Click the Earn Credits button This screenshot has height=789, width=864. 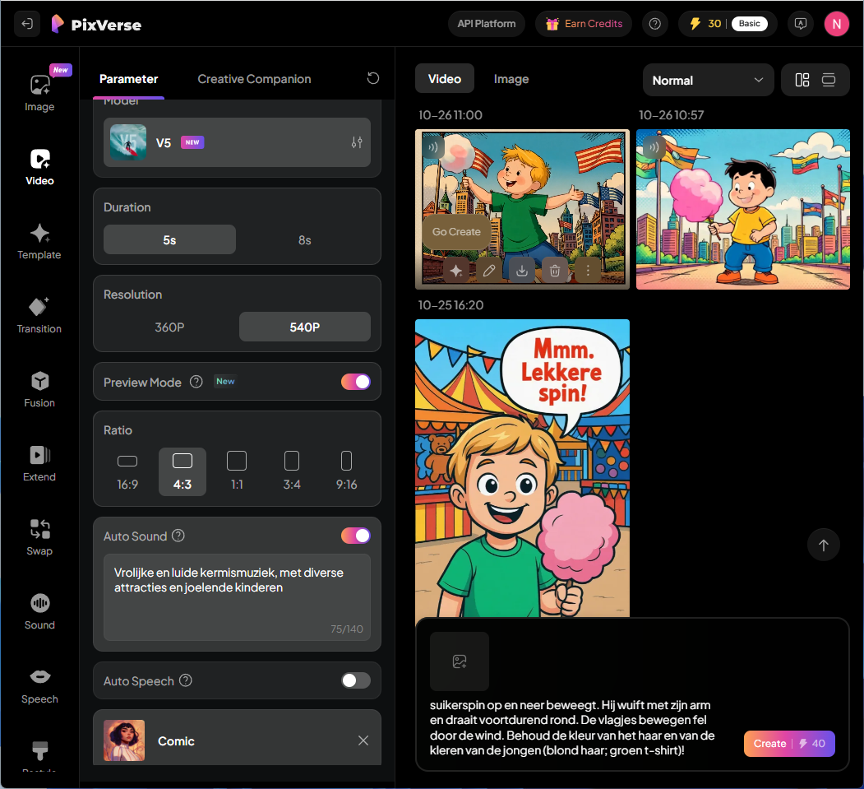584,24
